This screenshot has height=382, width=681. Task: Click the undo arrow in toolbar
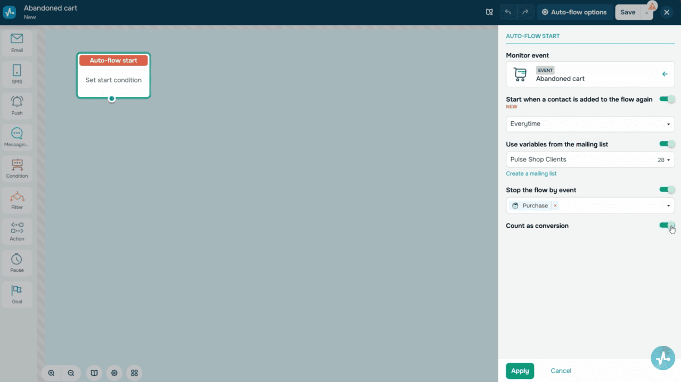coord(508,12)
